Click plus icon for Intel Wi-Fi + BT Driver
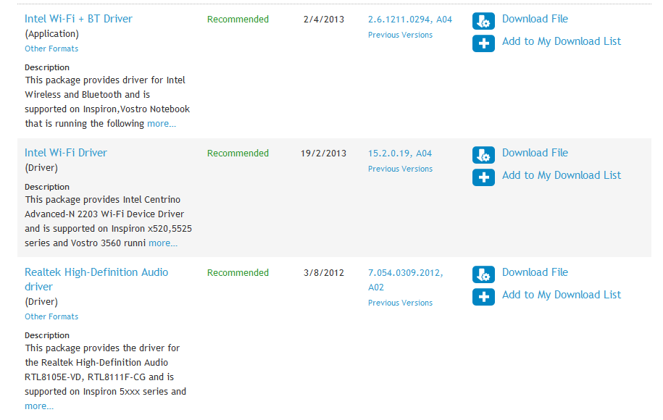Image resolution: width=663 pixels, height=420 pixels. (483, 43)
